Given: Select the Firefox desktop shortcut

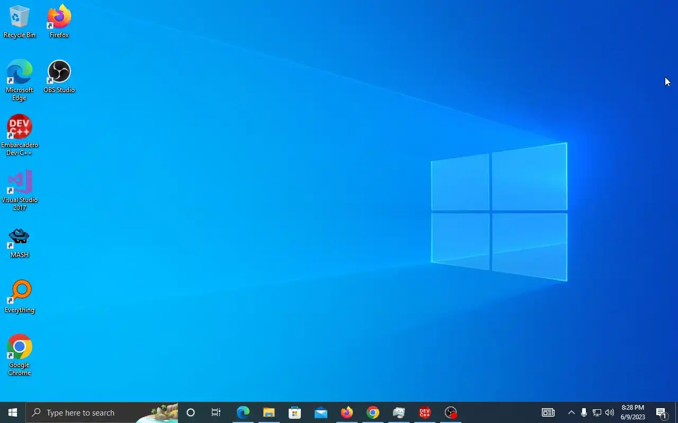Looking at the screenshot, I should coord(59,22).
